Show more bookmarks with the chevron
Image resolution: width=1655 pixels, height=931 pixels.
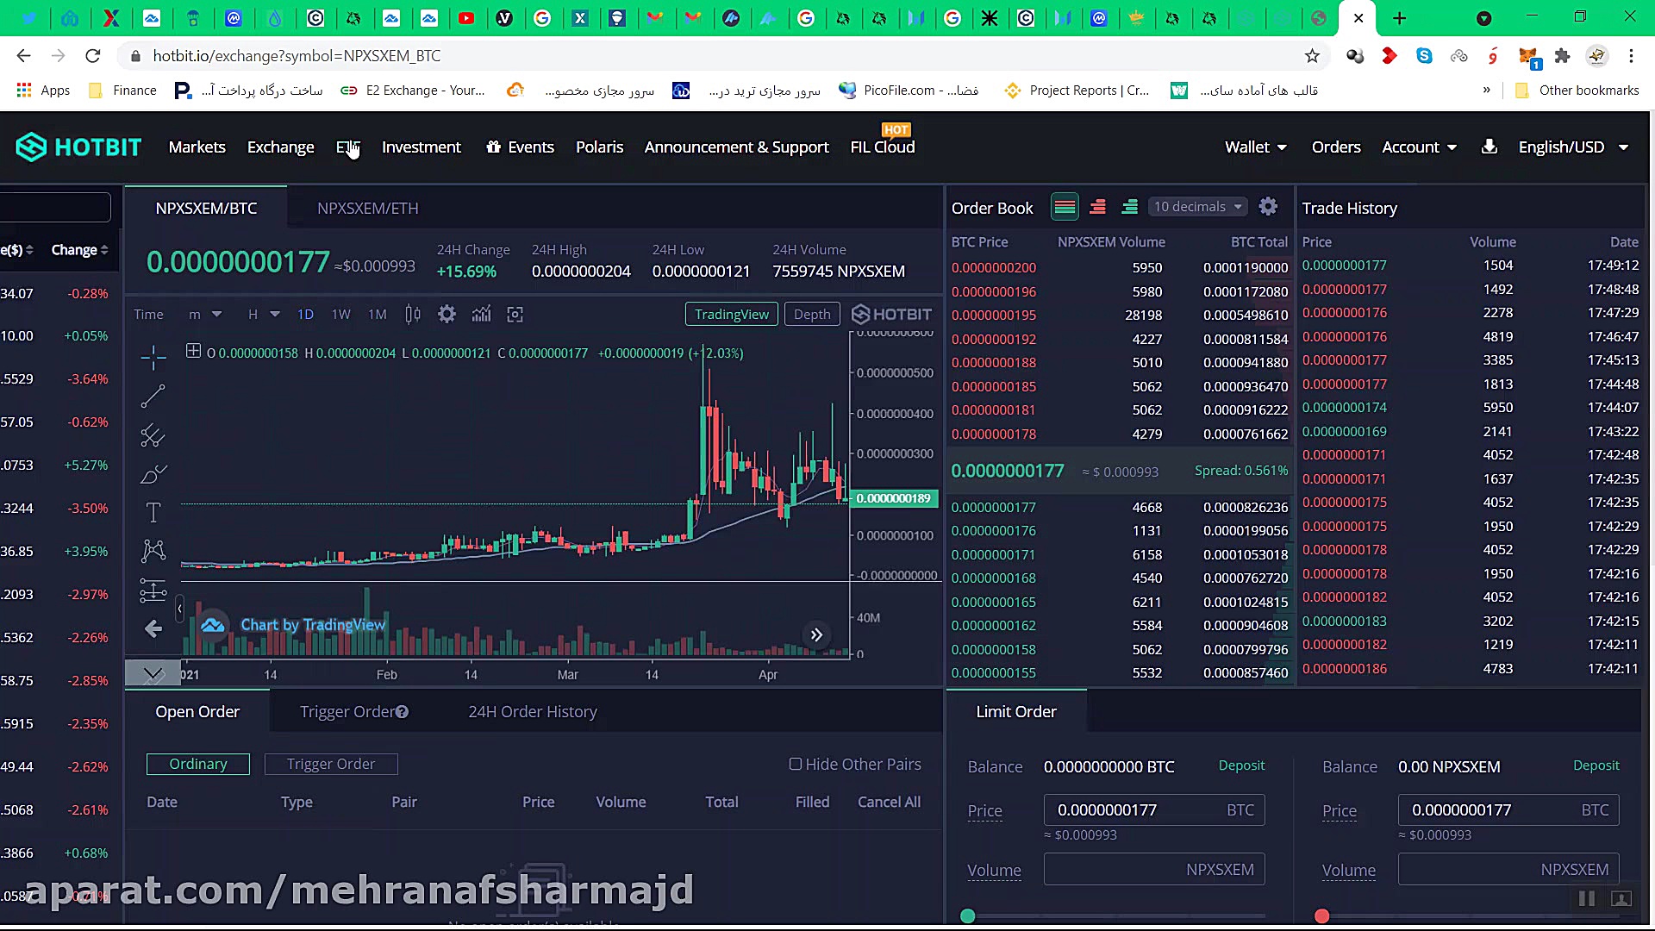[x=1486, y=91]
